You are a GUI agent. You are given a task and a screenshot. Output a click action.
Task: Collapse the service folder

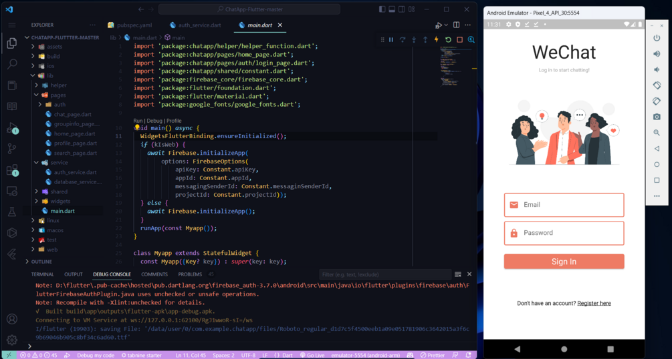[x=36, y=163]
